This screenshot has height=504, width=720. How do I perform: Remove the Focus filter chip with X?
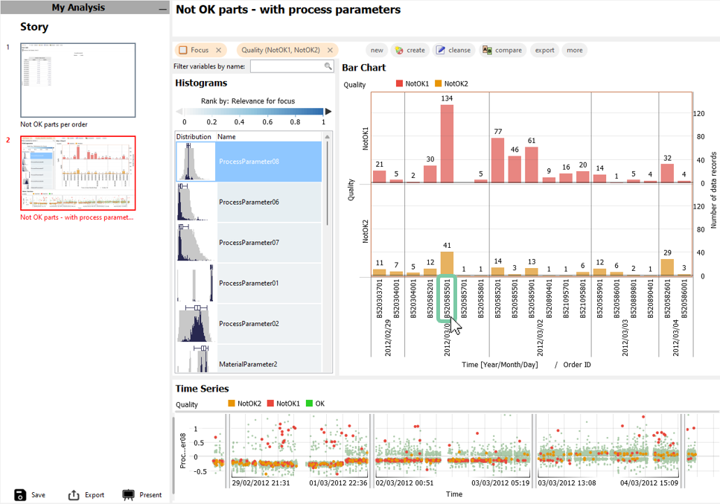click(219, 50)
